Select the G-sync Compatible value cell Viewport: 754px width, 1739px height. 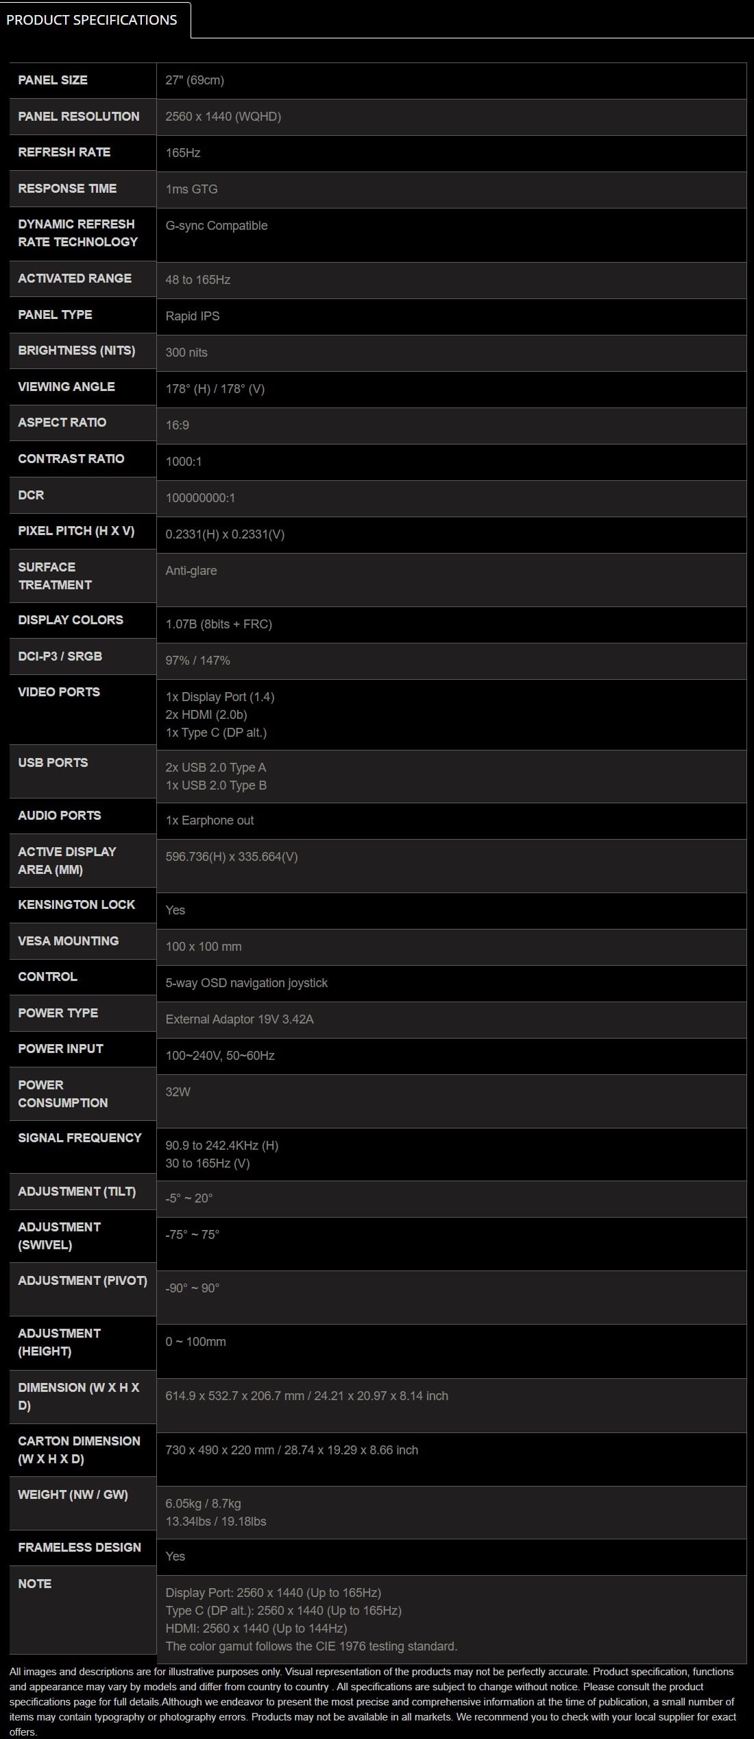(451, 235)
